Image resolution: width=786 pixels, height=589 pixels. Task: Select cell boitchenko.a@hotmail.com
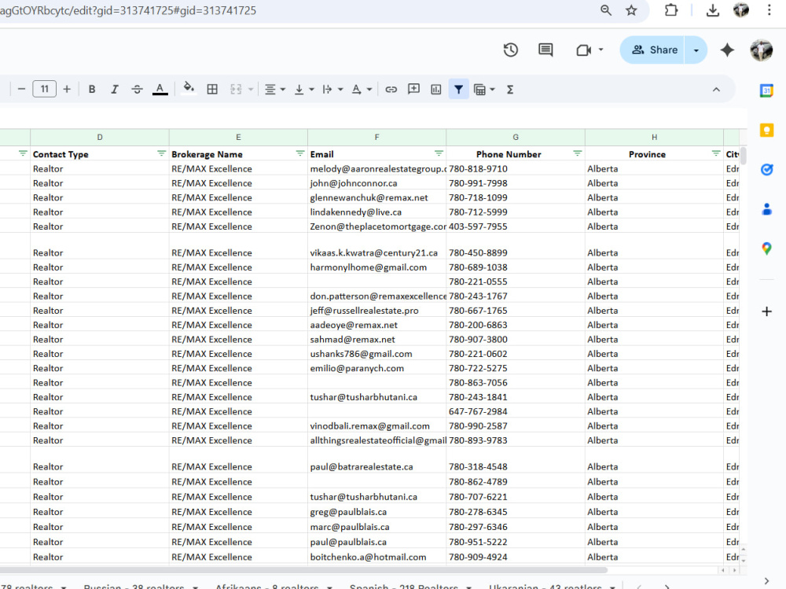377,557
